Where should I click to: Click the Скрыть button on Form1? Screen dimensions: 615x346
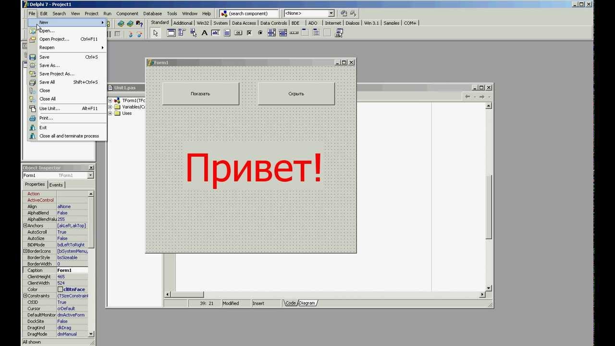296,94
